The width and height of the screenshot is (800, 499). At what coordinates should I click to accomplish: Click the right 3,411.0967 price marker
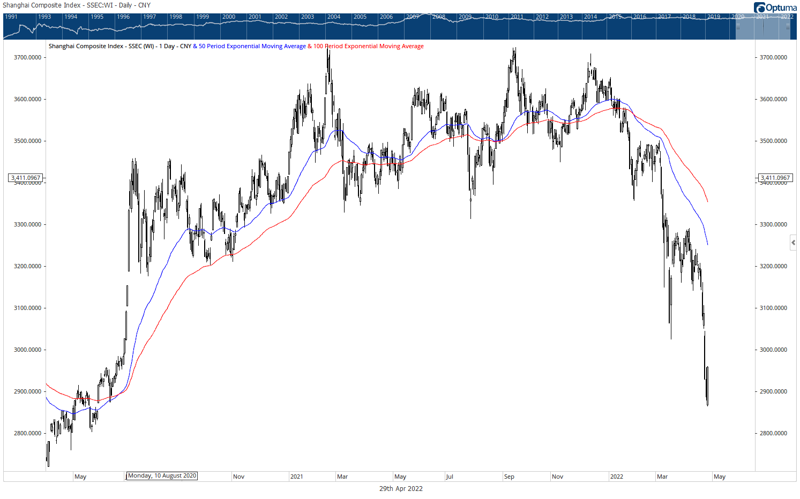(775, 178)
